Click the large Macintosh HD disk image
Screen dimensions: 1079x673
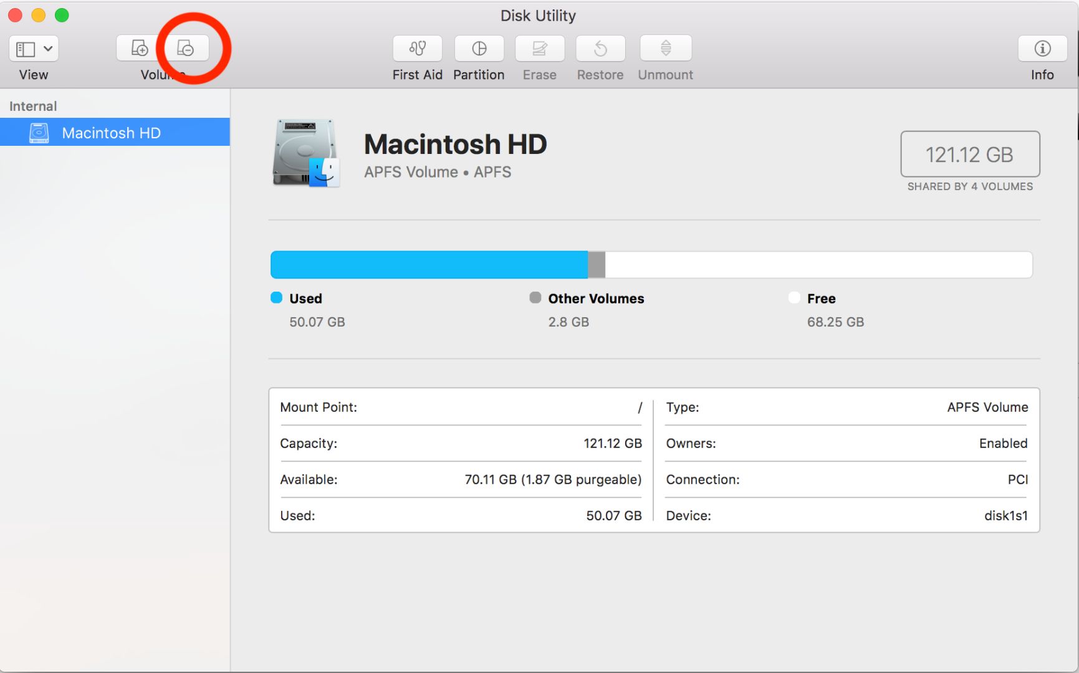coord(306,153)
